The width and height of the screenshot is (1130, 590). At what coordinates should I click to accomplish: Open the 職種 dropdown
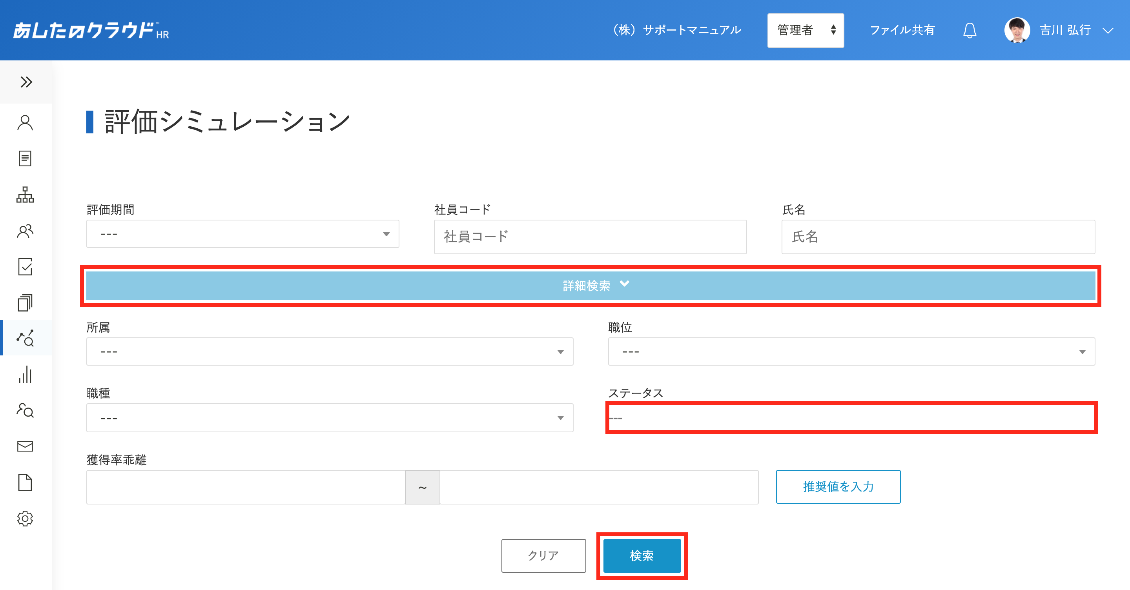click(x=330, y=418)
